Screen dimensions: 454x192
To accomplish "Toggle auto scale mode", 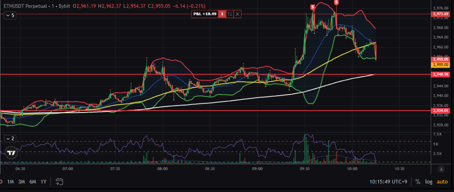I will pos(442,181).
